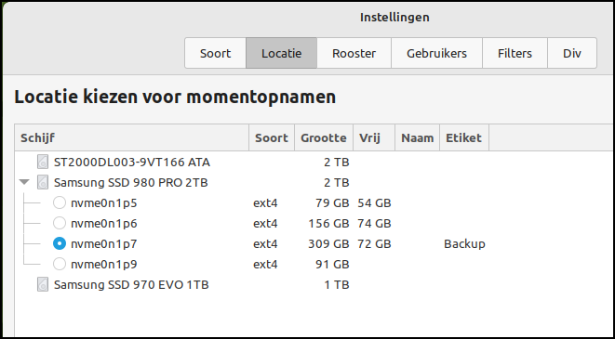Screen dimensions: 615x339
Task: Select the ST2000DL003-9VT166 ATA row
Action: tap(314, 162)
